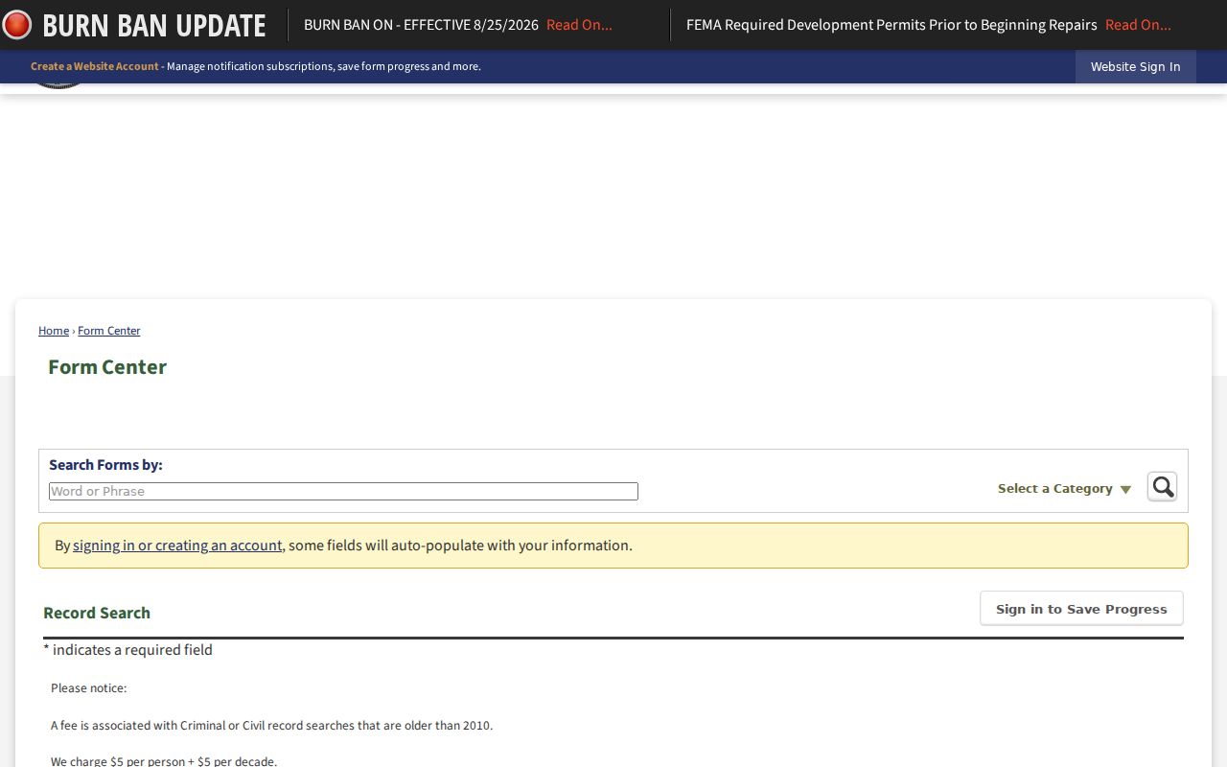Click Create a Website Account link
Image resolution: width=1227 pixels, height=767 pixels.
point(95,66)
